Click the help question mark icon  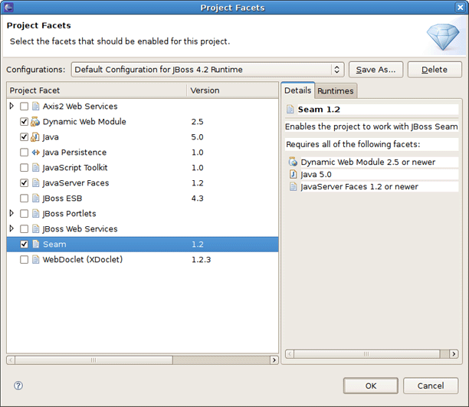pos(18,386)
